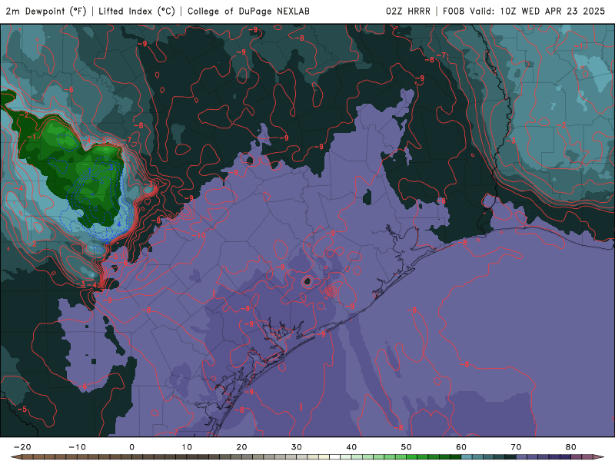Click the 80 label on the color scale

(571, 447)
